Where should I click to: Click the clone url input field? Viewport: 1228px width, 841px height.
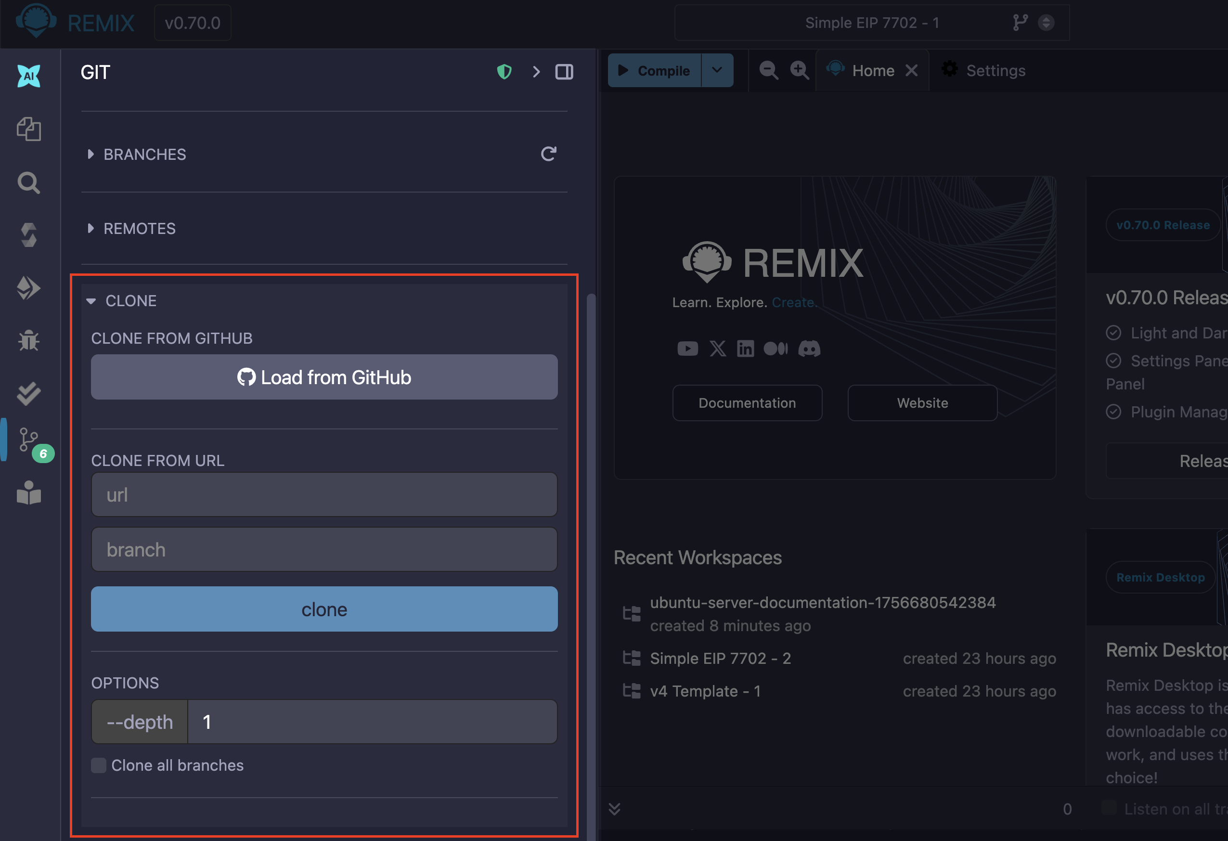click(324, 494)
